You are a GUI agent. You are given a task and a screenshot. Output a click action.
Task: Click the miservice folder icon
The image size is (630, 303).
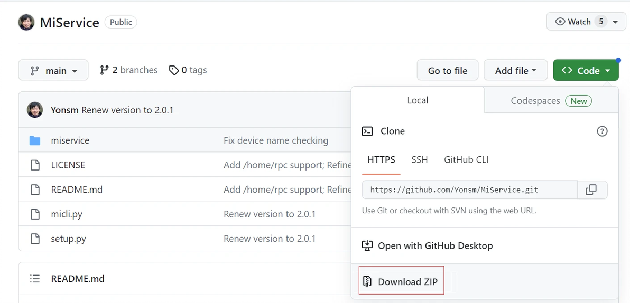tap(35, 140)
